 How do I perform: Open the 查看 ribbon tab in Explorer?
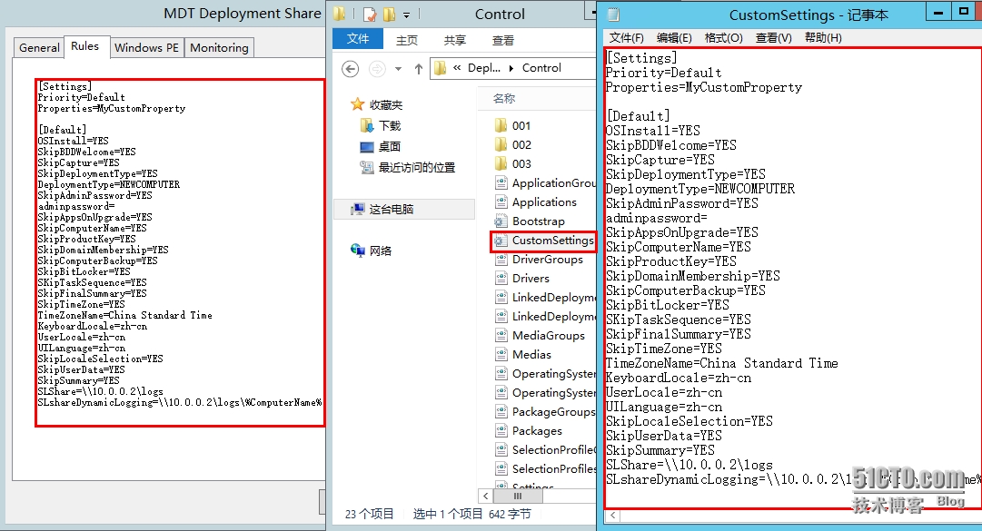coord(503,40)
